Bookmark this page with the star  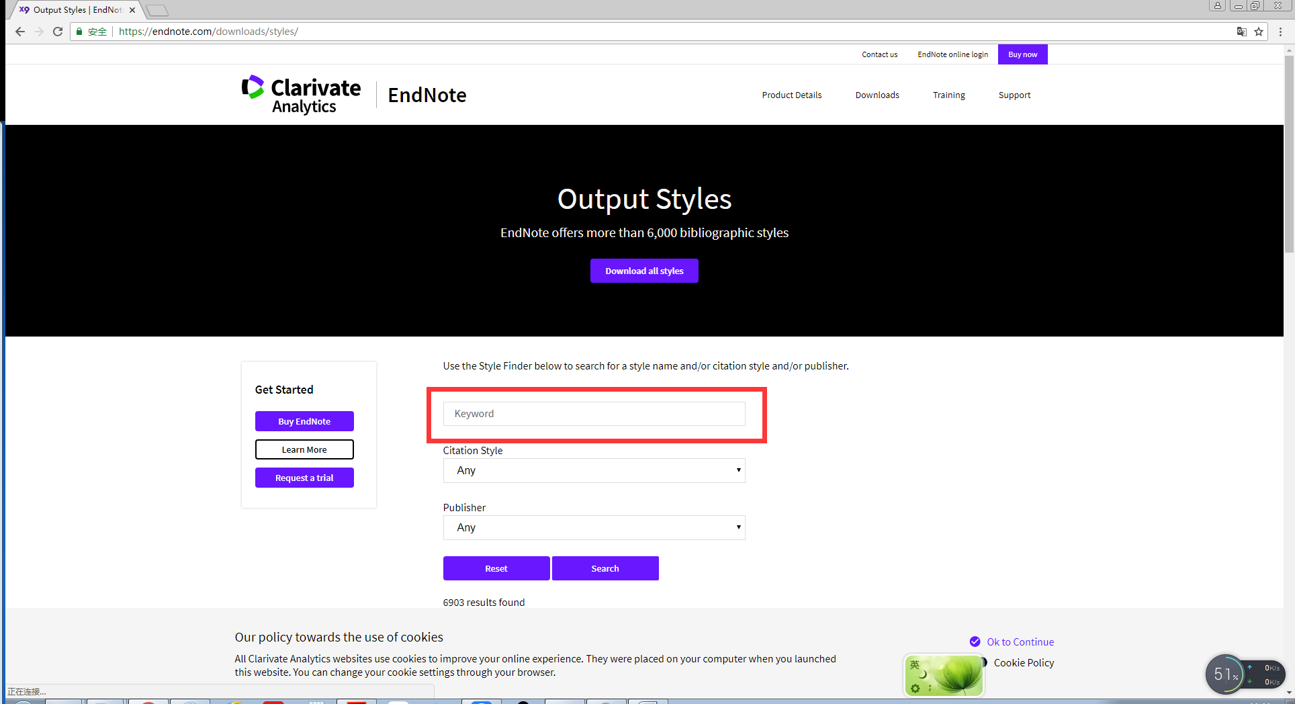[1259, 32]
